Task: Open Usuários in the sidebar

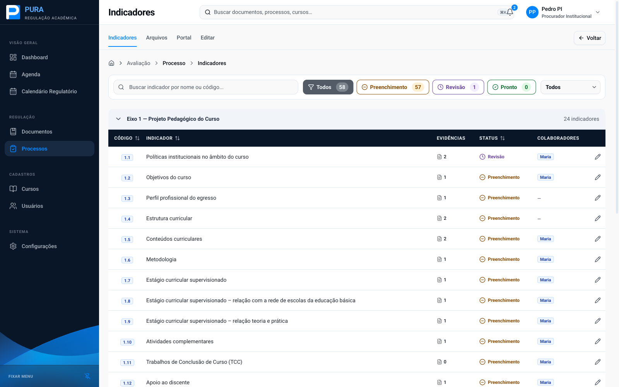Action: 50,206
